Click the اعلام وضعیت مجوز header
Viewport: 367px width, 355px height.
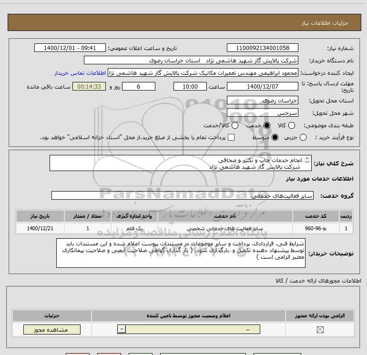[x=188, y=315]
